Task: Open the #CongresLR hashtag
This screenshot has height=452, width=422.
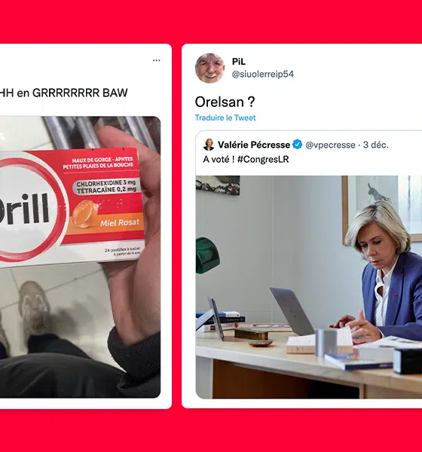Action: [263, 160]
